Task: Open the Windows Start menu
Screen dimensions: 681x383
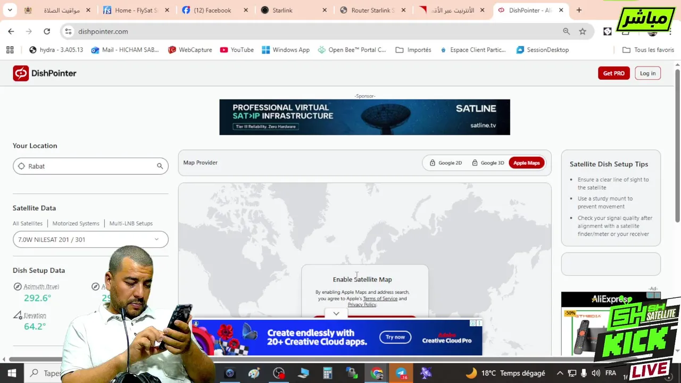Action: (11, 373)
